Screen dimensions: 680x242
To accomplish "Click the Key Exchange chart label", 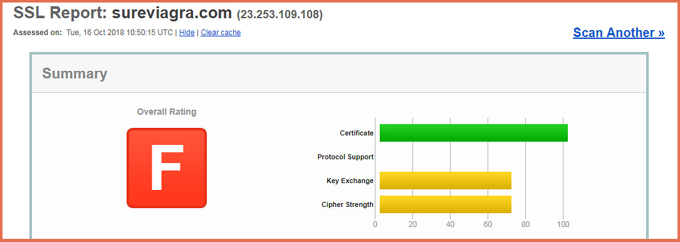I will point(350,181).
